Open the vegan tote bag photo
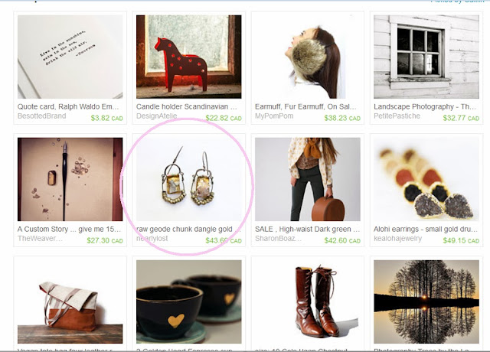This screenshot has height=352, width=490. pyautogui.click(x=70, y=301)
